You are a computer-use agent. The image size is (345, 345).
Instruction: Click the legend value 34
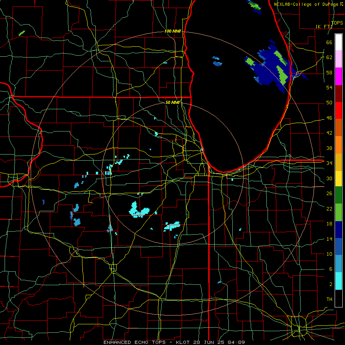pyautogui.click(x=329, y=163)
